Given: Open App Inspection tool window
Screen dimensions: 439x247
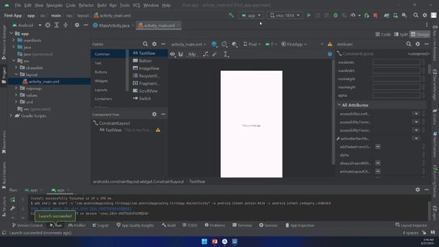Looking at the screenshot, I should pyautogui.click(x=300, y=225).
